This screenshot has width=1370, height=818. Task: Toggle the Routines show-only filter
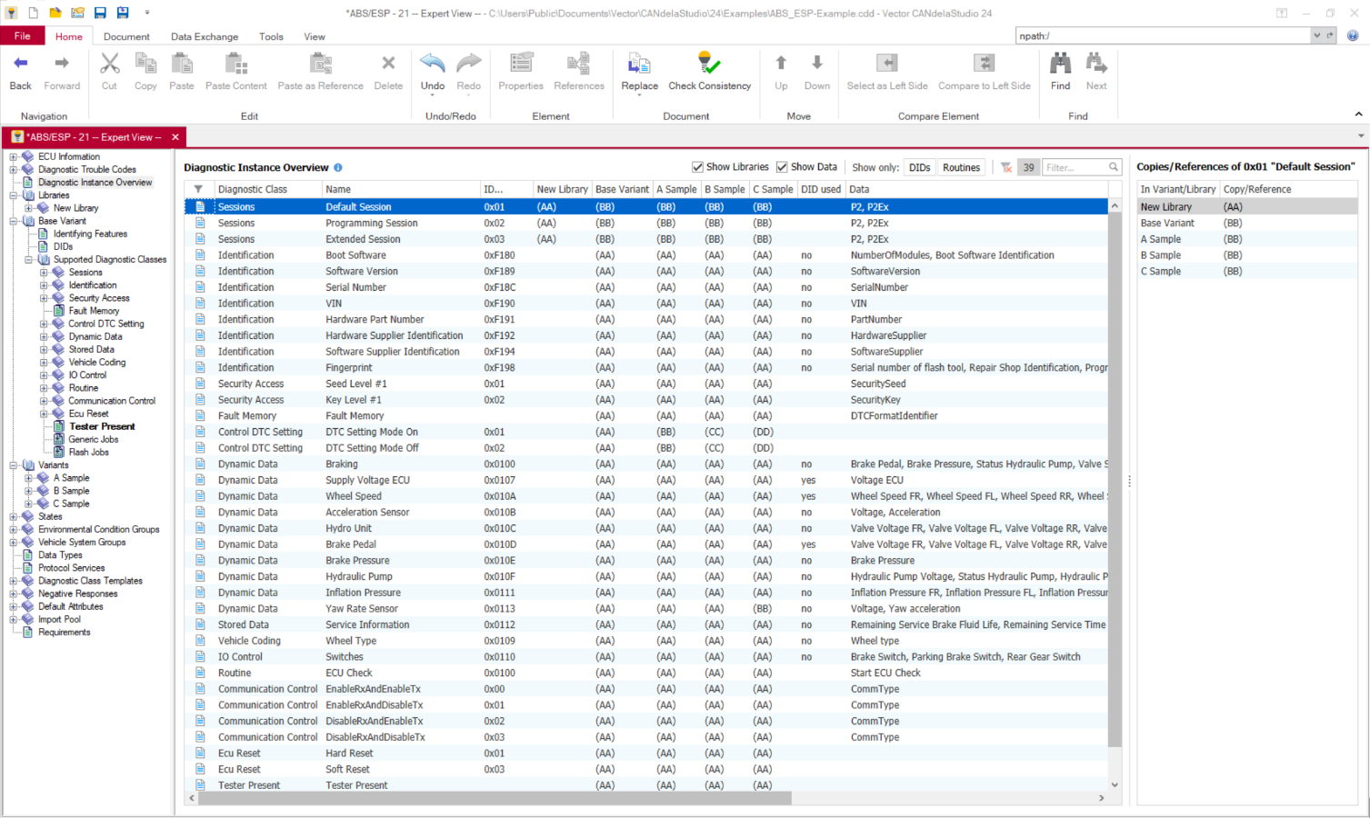(961, 167)
